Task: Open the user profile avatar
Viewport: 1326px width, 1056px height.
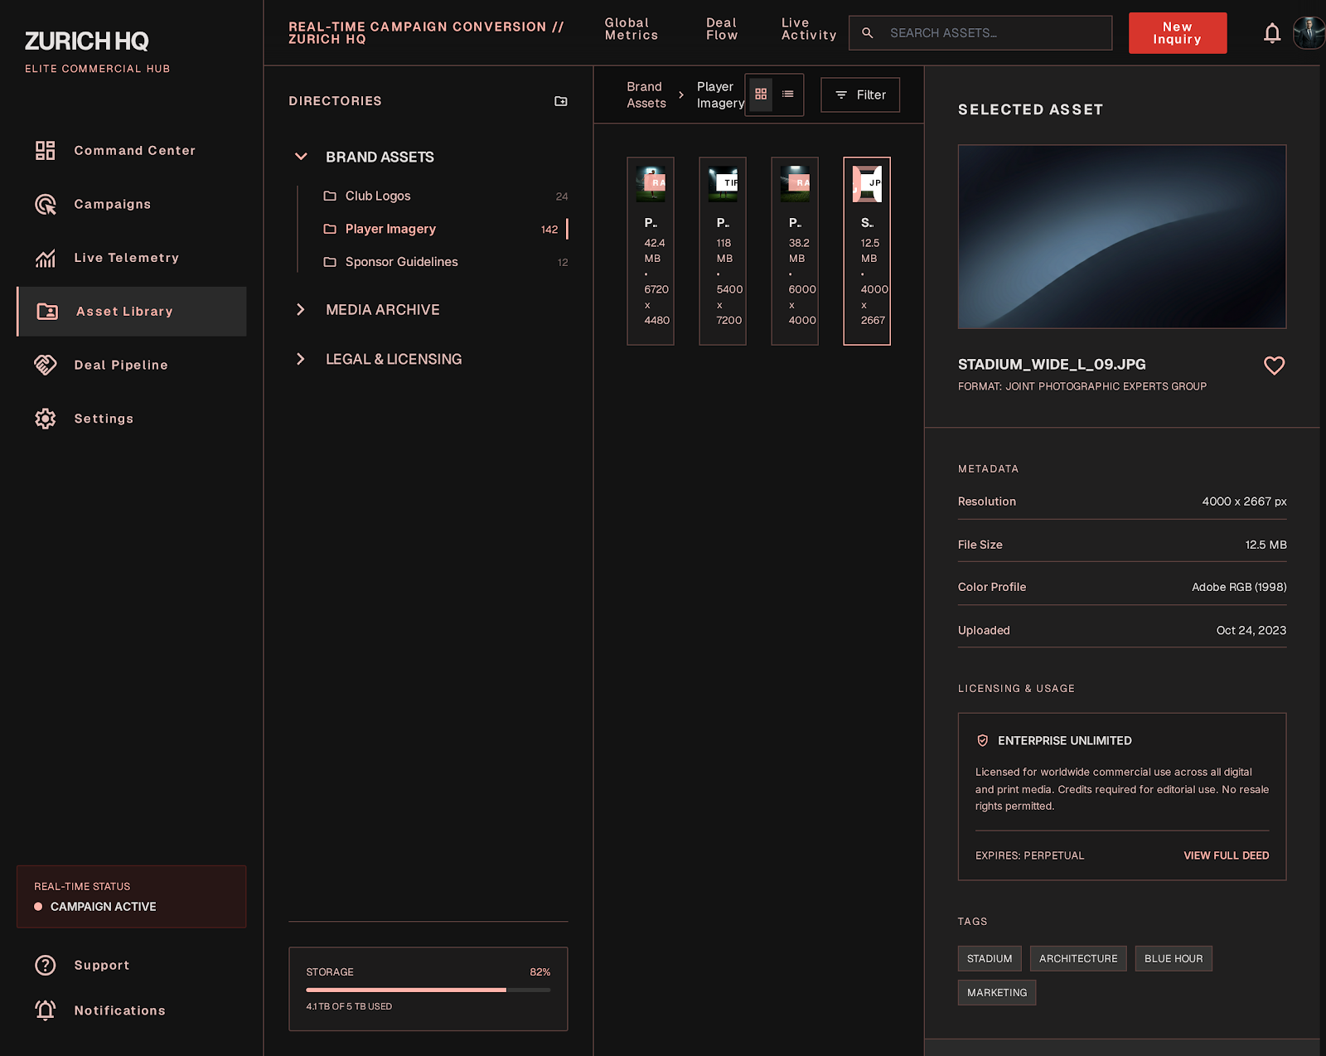Action: (x=1309, y=33)
